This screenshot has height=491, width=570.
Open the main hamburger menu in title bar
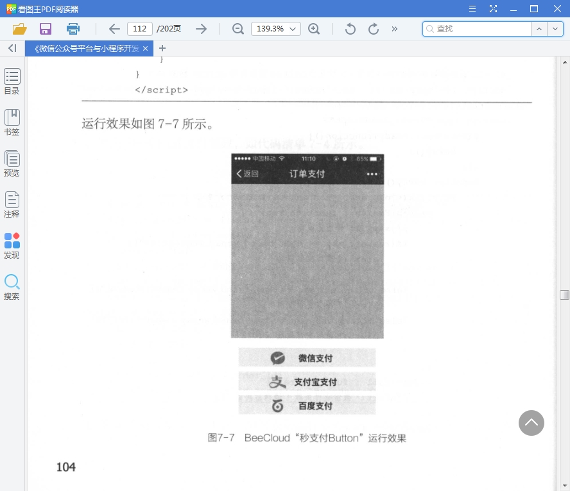tap(472, 9)
